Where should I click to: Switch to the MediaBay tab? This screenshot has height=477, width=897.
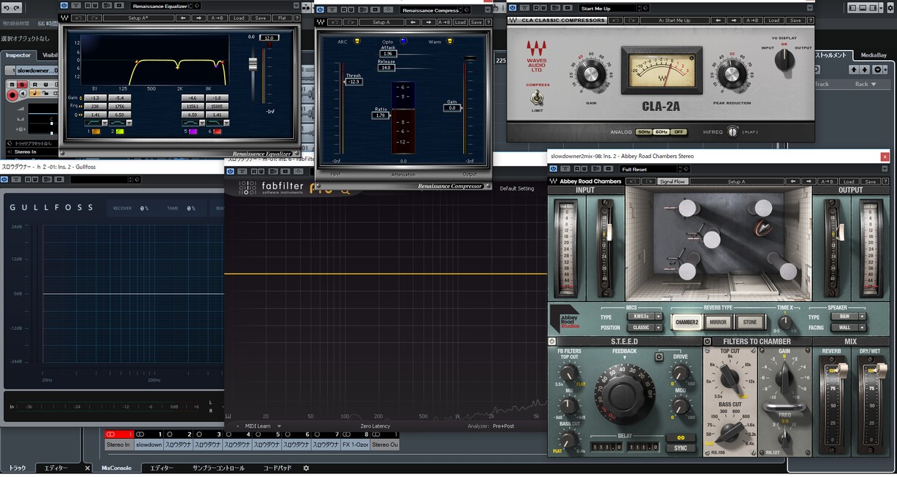coord(873,55)
